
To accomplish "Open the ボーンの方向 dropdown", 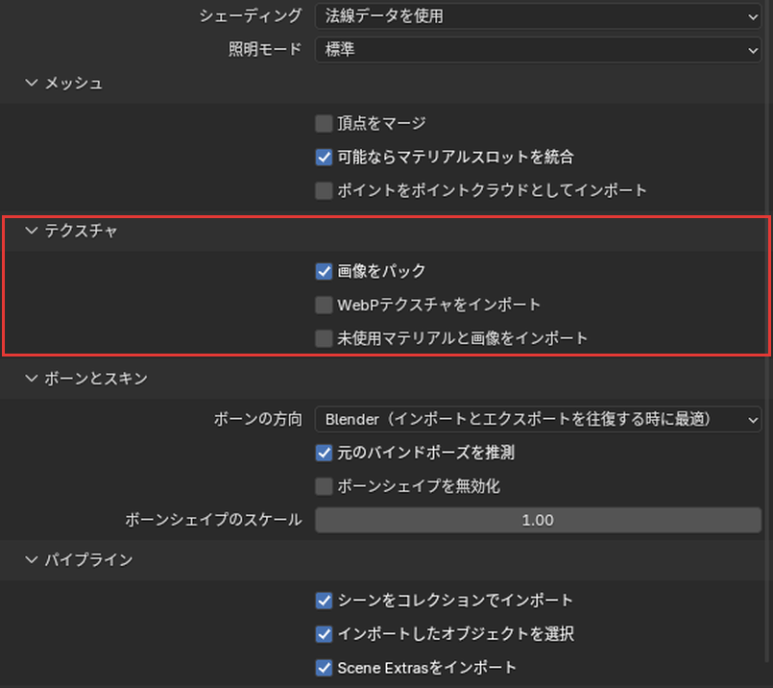I will click(538, 419).
